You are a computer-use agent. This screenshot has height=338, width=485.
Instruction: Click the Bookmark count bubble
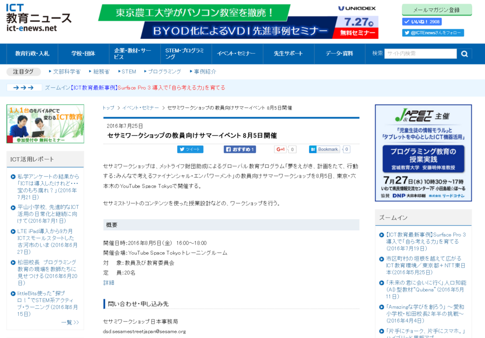tap(346, 149)
